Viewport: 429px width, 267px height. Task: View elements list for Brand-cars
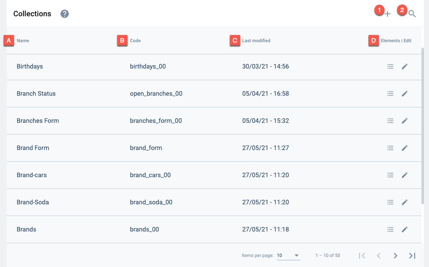[390, 175]
